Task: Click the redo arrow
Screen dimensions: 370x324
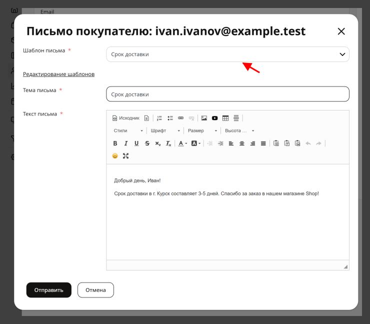Action: (x=319, y=143)
